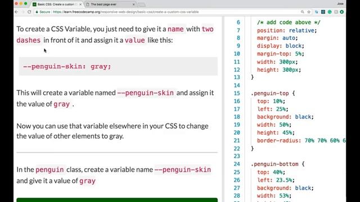Click the position: relative; line
The height and width of the screenshot is (202, 360).
287,30
